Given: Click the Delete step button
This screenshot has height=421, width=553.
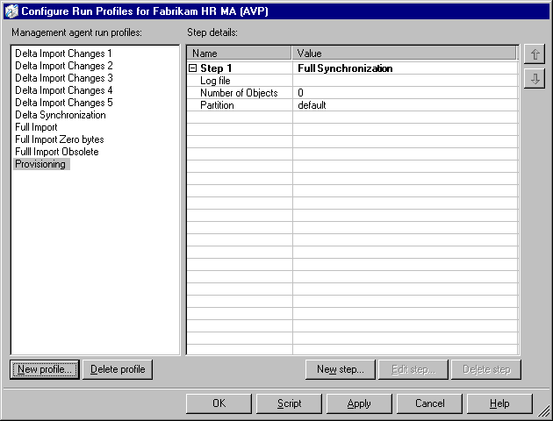Looking at the screenshot, I should point(486,369).
